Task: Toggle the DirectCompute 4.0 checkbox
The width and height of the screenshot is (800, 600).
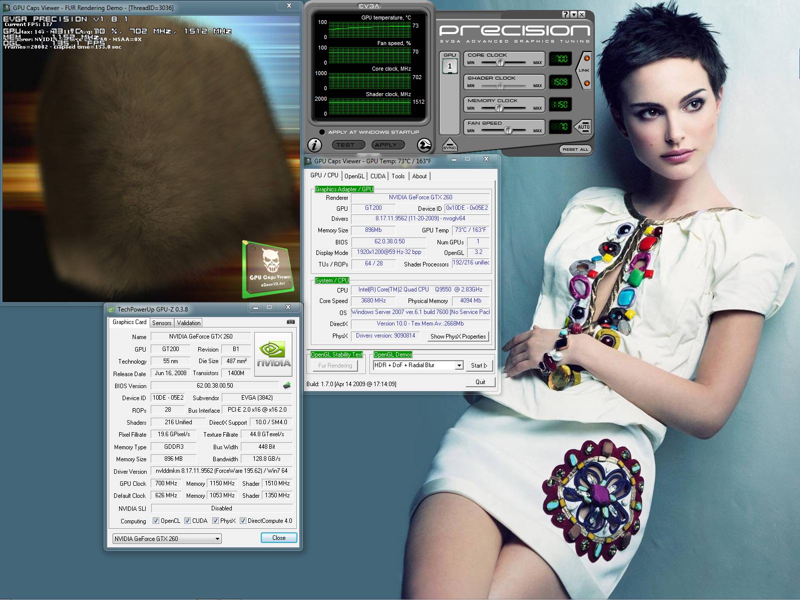Action: coord(243,521)
